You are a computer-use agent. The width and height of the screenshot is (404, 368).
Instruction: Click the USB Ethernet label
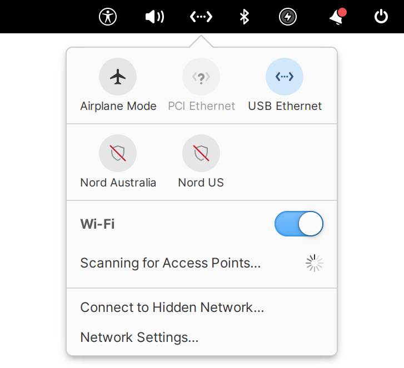click(285, 106)
